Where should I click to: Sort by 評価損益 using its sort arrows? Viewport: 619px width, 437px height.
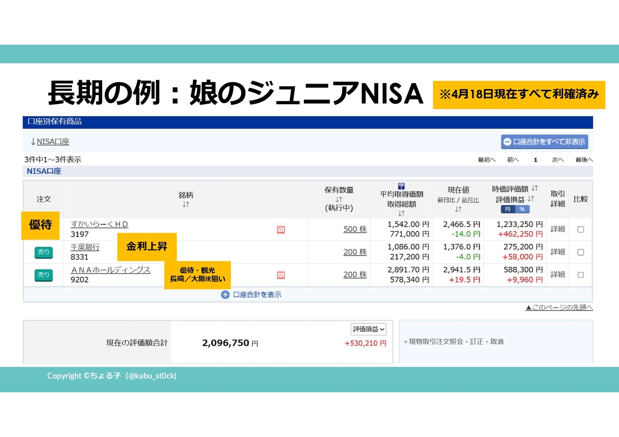(531, 198)
